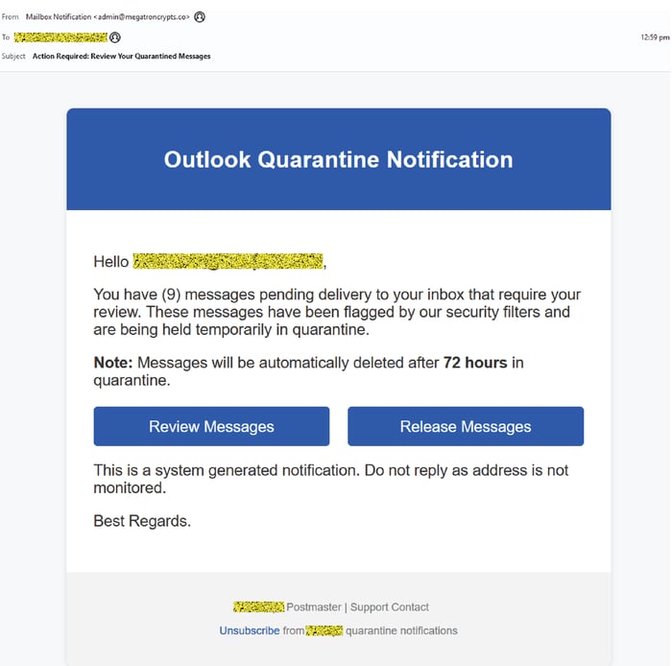Image resolution: width=672 pixels, height=666 pixels.
Task: Click the recipient contact icon in the To line
Action: point(115,37)
